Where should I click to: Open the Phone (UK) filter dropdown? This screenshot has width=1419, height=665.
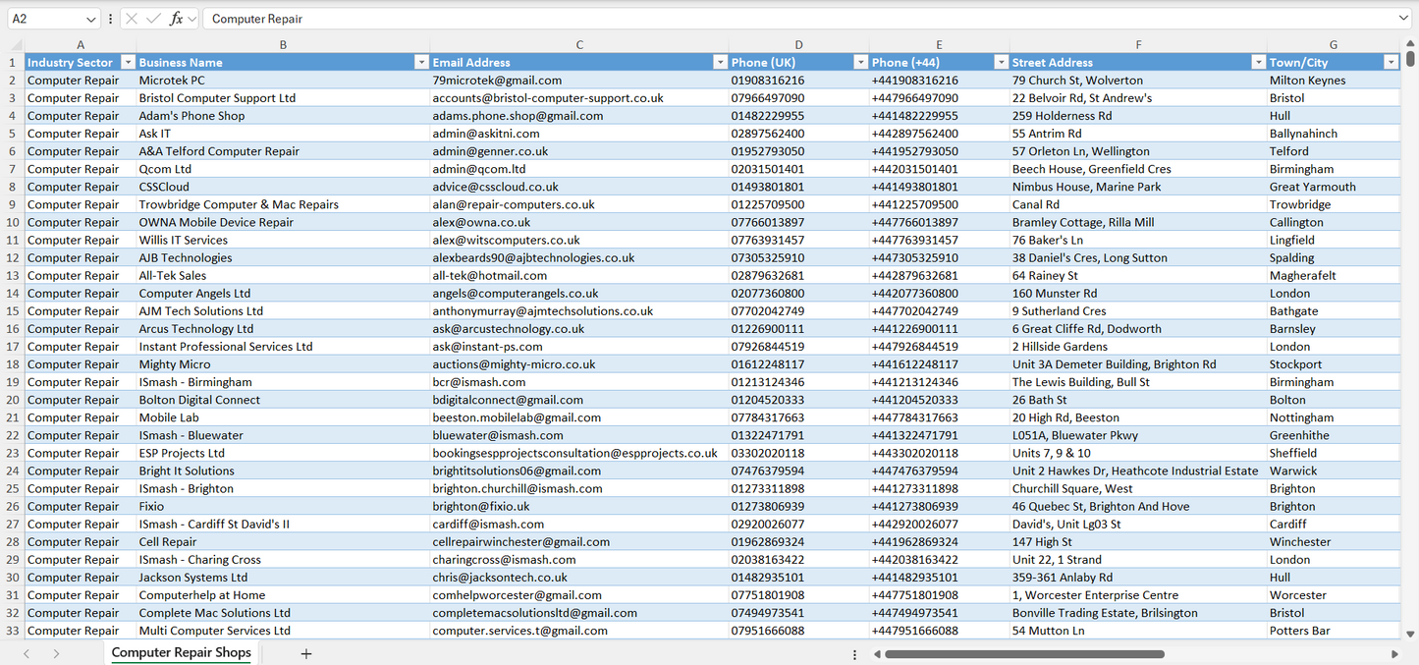tap(860, 62)
